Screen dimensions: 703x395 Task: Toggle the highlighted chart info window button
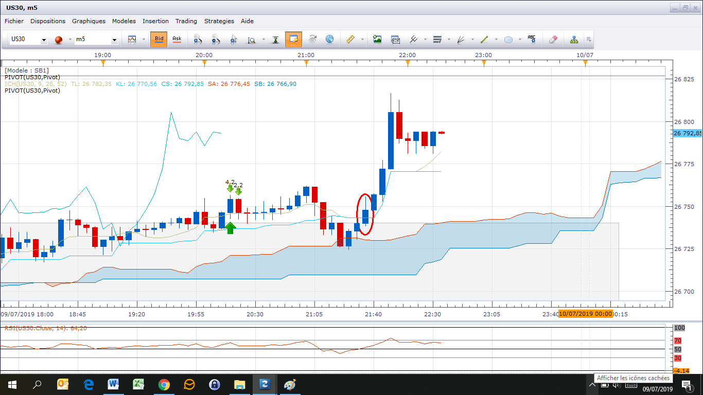[x=293, y=40]
